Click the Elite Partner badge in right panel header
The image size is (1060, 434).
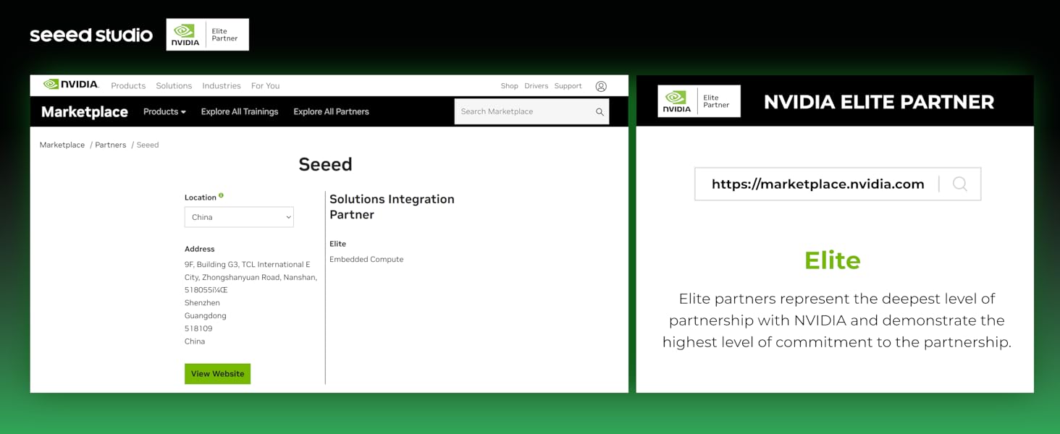699,101
